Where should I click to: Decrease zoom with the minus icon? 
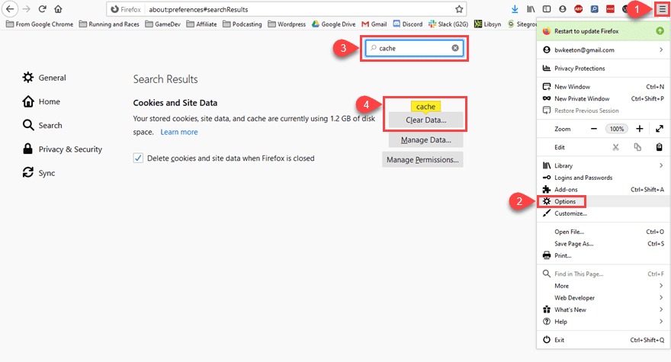(x=594, y=129)
